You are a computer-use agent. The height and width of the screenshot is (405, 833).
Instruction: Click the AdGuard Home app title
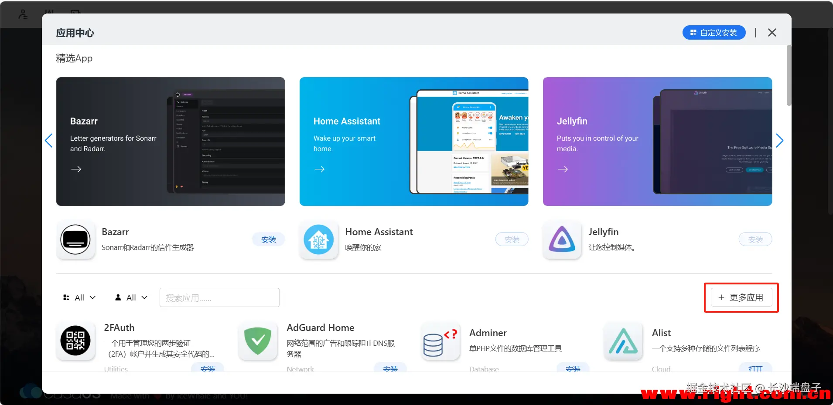click(x=321, y=327)
